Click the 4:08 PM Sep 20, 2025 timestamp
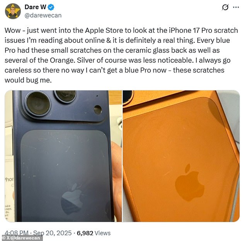The image size is (245, 241). 38,233
